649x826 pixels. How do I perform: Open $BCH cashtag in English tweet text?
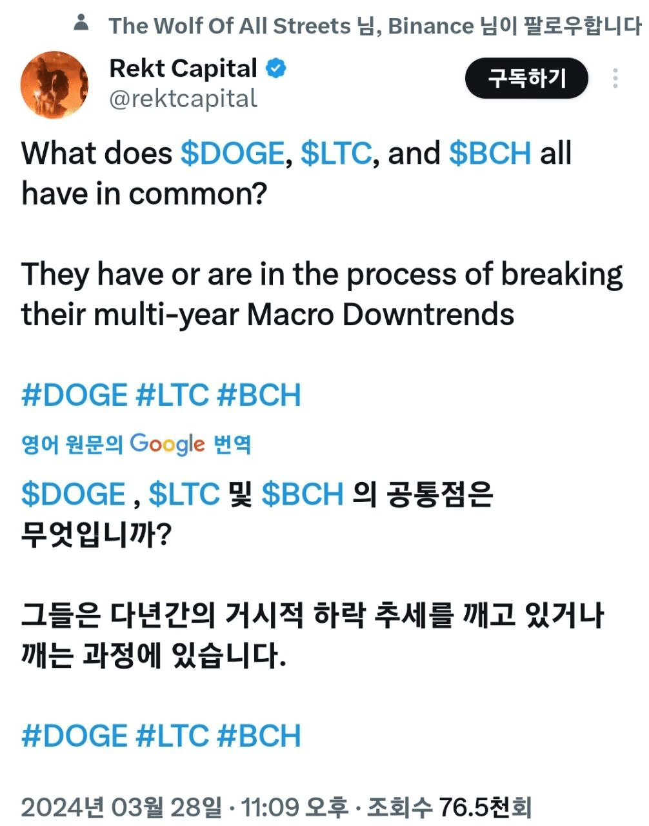[x=490, y=154]
